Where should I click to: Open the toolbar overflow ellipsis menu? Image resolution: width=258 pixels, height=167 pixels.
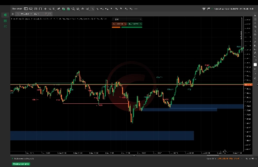136,9
